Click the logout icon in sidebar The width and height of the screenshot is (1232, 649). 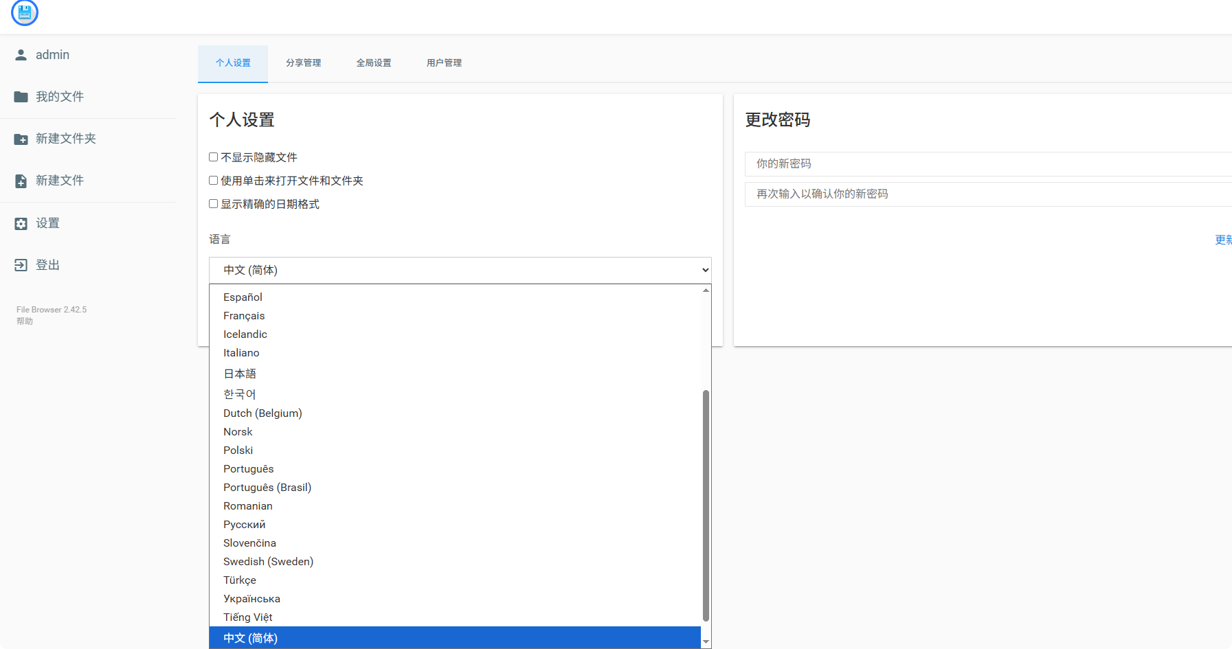[21, 265]
